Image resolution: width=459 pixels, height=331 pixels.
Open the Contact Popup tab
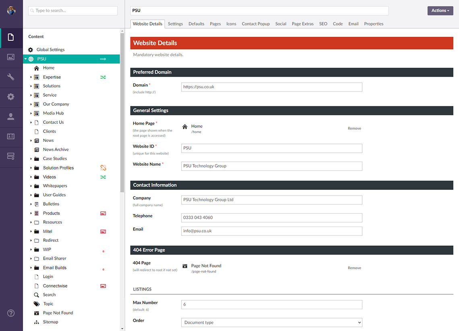[256, 24]
